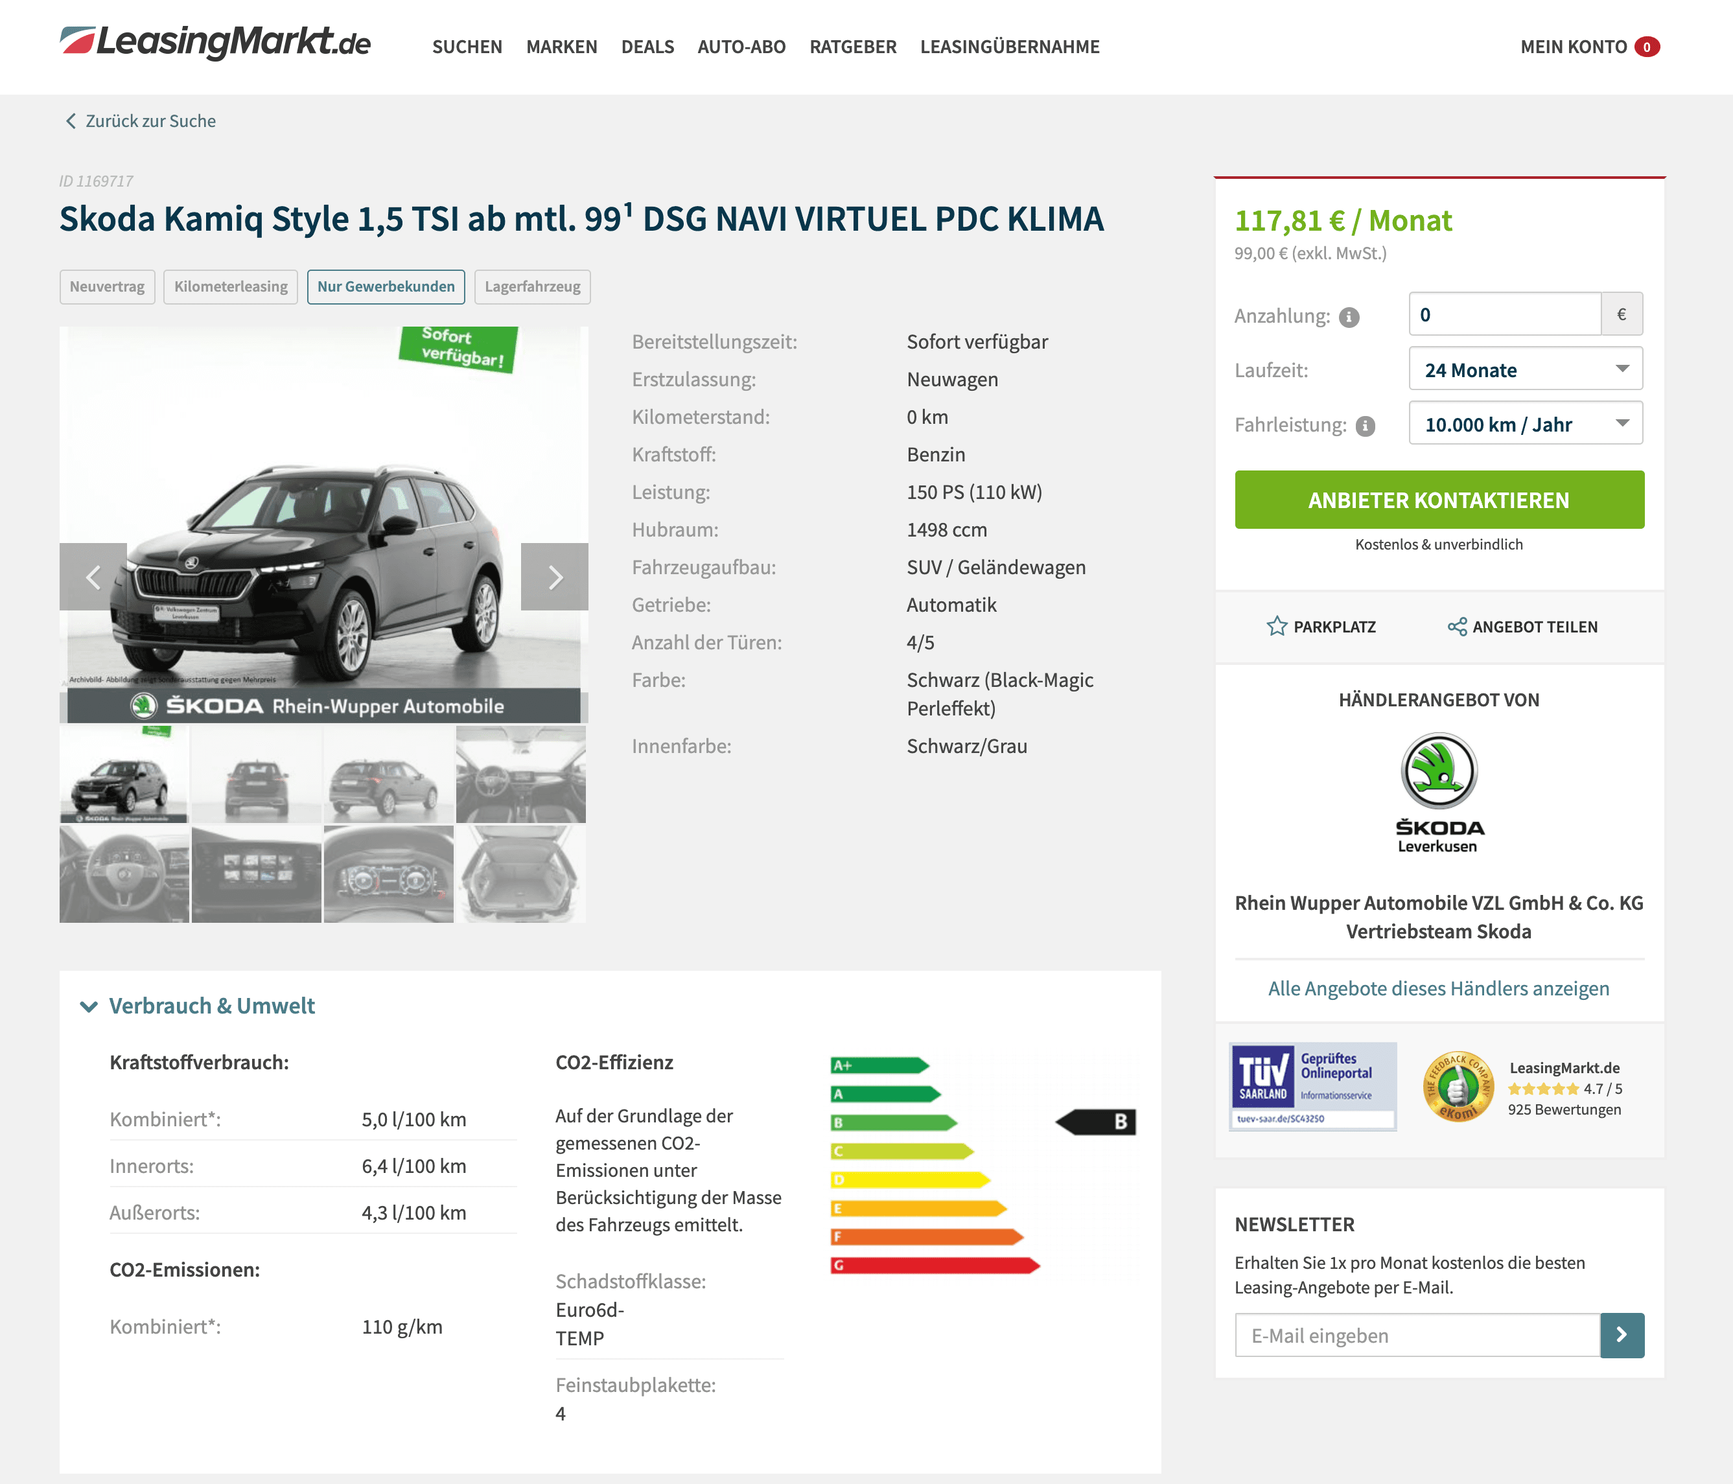Image resolution: width=1733 pixels, height=1484 pixels.
Task: Click the Lagerfahrzeug tag
Action: point(533,287)
